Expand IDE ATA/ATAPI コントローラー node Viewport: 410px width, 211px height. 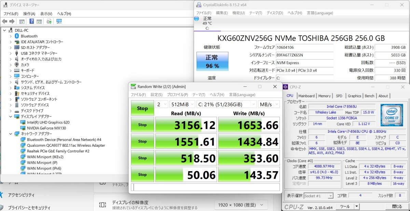point(11,42)
